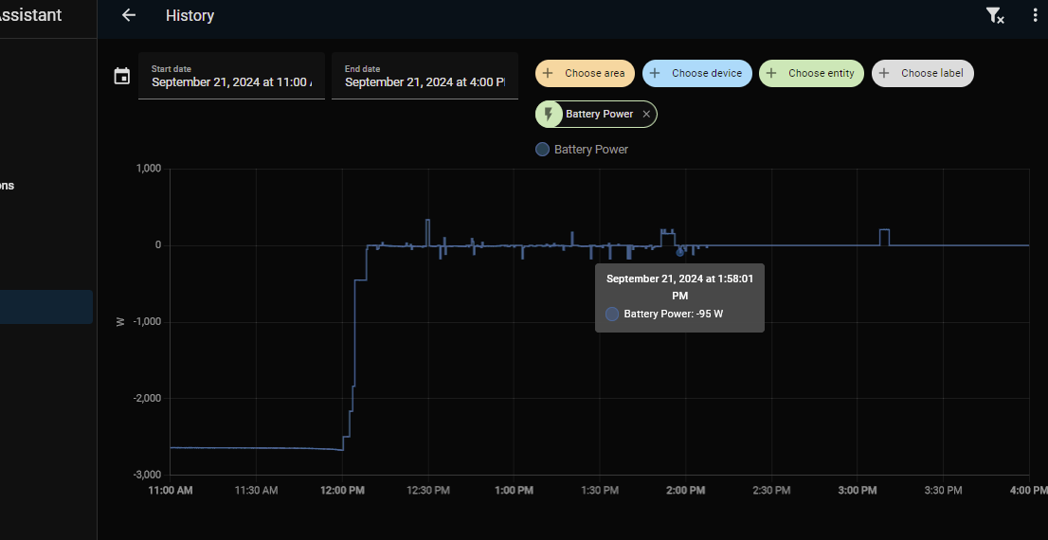Remove the Battery Power entity chip
The width and height of the screenshot is (1048, 540).
pyautogui.click(x=646, y=115)
